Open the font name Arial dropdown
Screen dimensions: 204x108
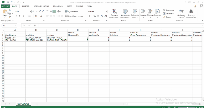30,12
